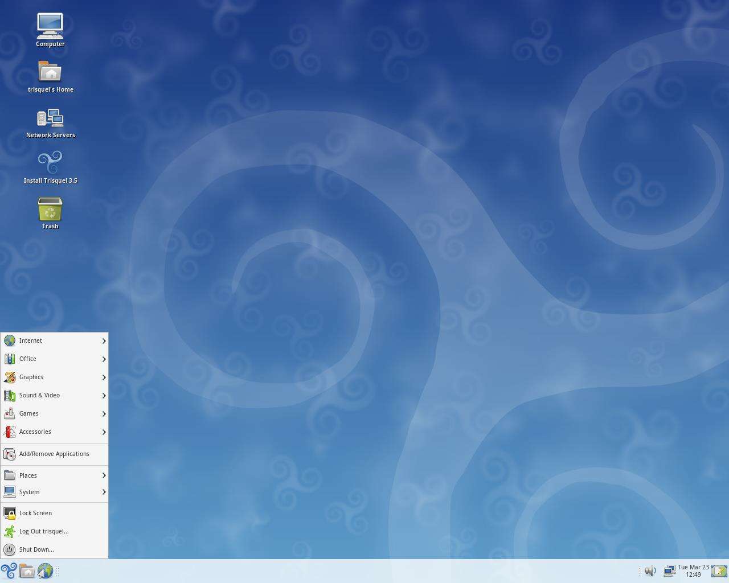
Task: Expand arrow beside System menu entry
Action: point(104,492)
